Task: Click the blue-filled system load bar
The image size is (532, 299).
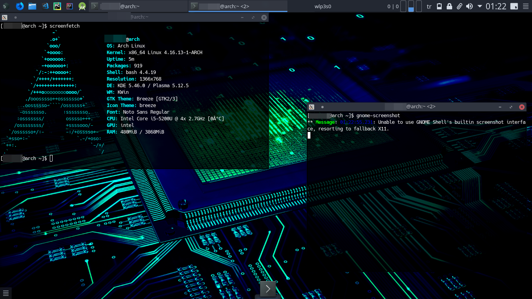Action: pyautogui.click(x=411, y=6)
